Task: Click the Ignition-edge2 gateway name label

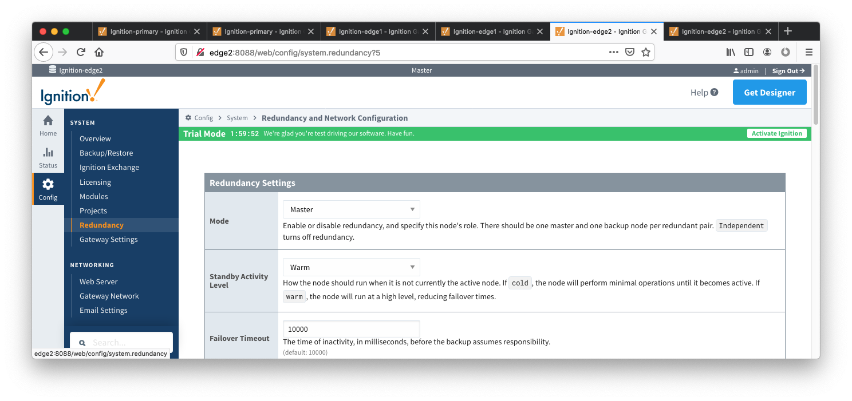Action: (x=81, y=70)
